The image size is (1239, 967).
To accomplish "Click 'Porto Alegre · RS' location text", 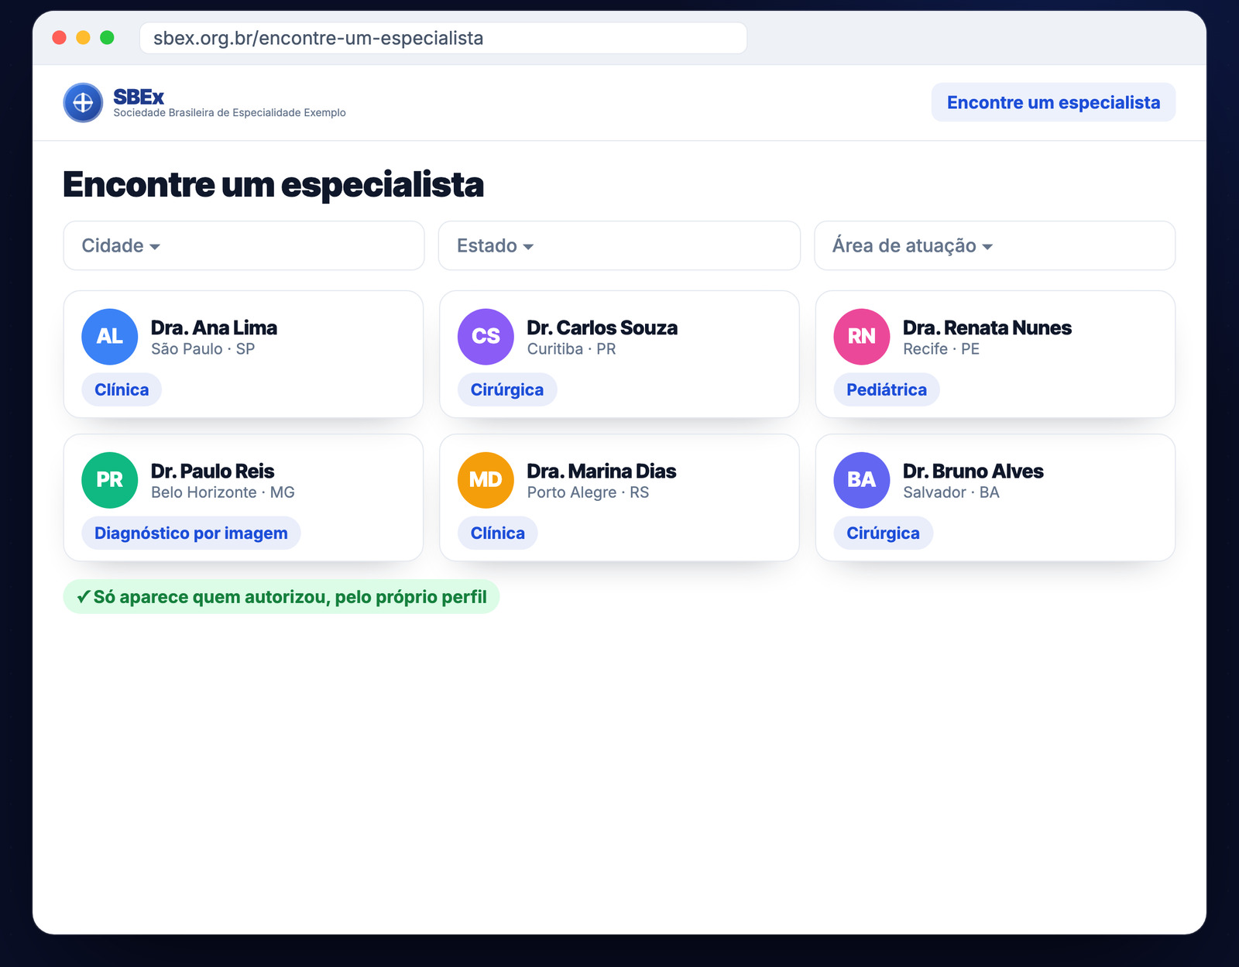I will tap(589, 492).
